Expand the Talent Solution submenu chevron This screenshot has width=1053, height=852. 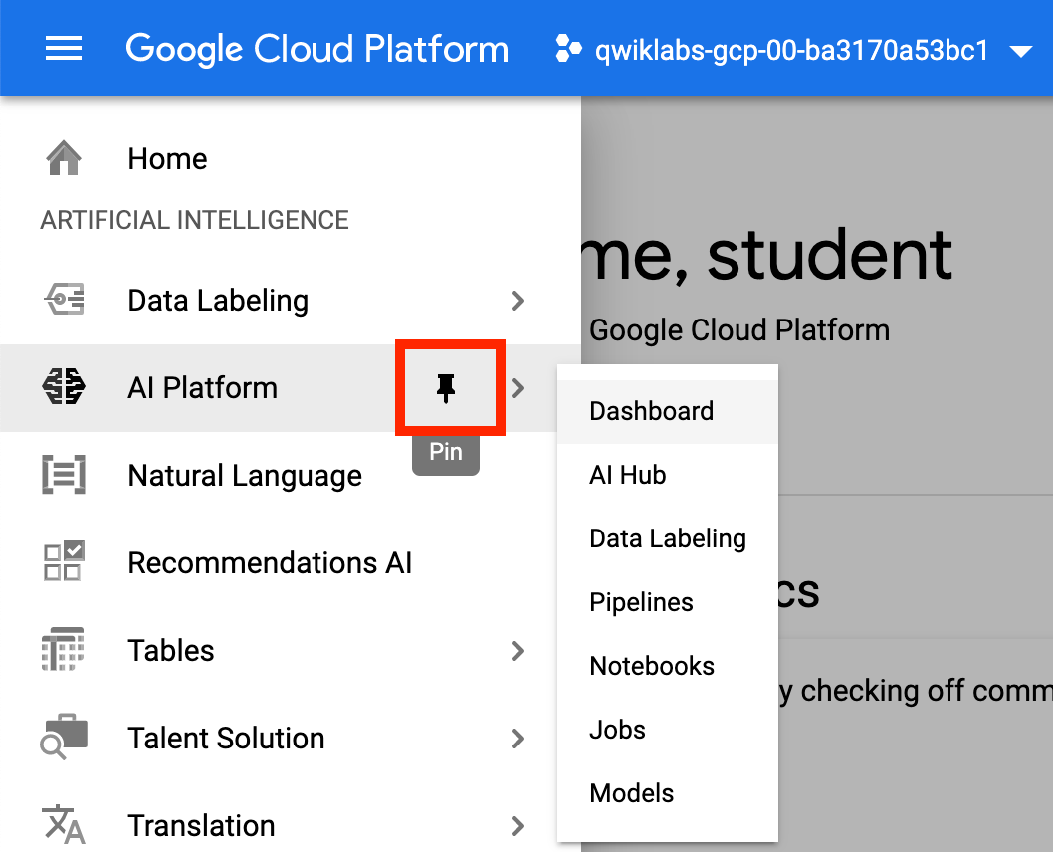point(517,738)
